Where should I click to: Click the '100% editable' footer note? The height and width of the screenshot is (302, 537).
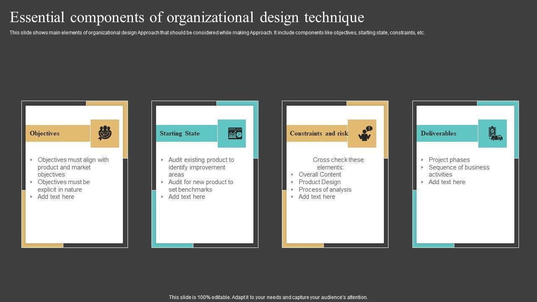268,297
